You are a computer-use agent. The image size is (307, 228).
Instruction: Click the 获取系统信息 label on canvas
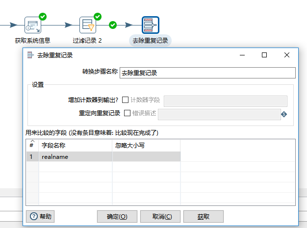[32, 41]
